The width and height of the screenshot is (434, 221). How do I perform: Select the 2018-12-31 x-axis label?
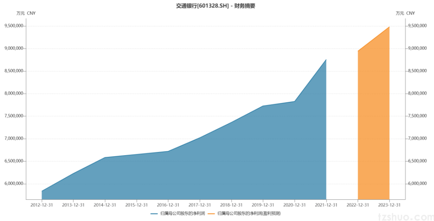pyautogui.click(x=231, y=205)
